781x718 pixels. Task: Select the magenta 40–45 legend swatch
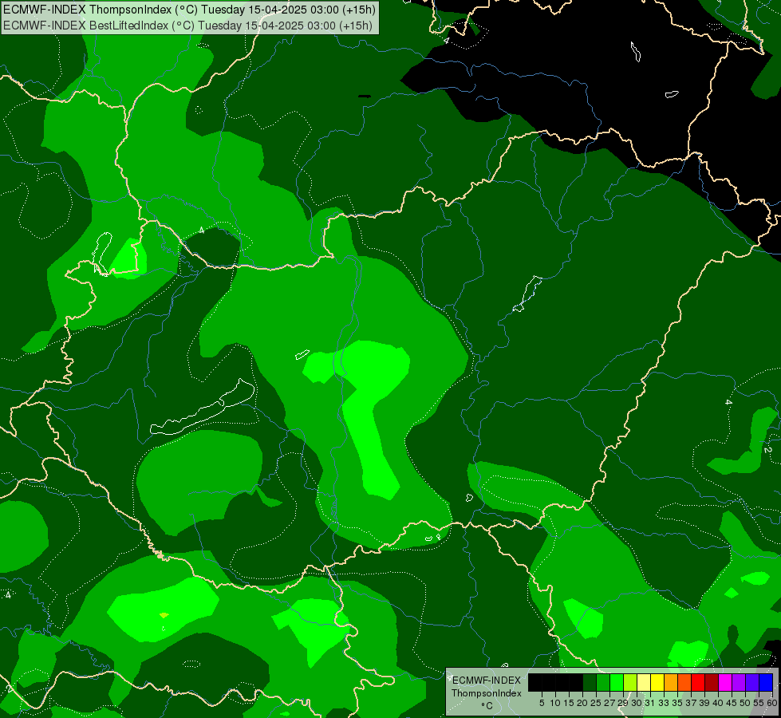coord(725,682)
